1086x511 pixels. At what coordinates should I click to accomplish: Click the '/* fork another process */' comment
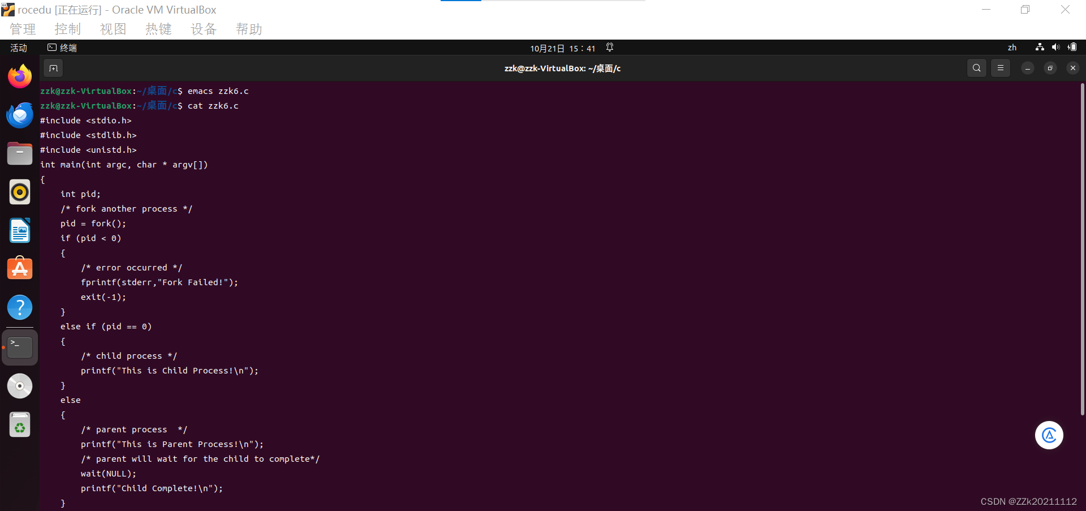pyautogui.click(x=127, y=209)
